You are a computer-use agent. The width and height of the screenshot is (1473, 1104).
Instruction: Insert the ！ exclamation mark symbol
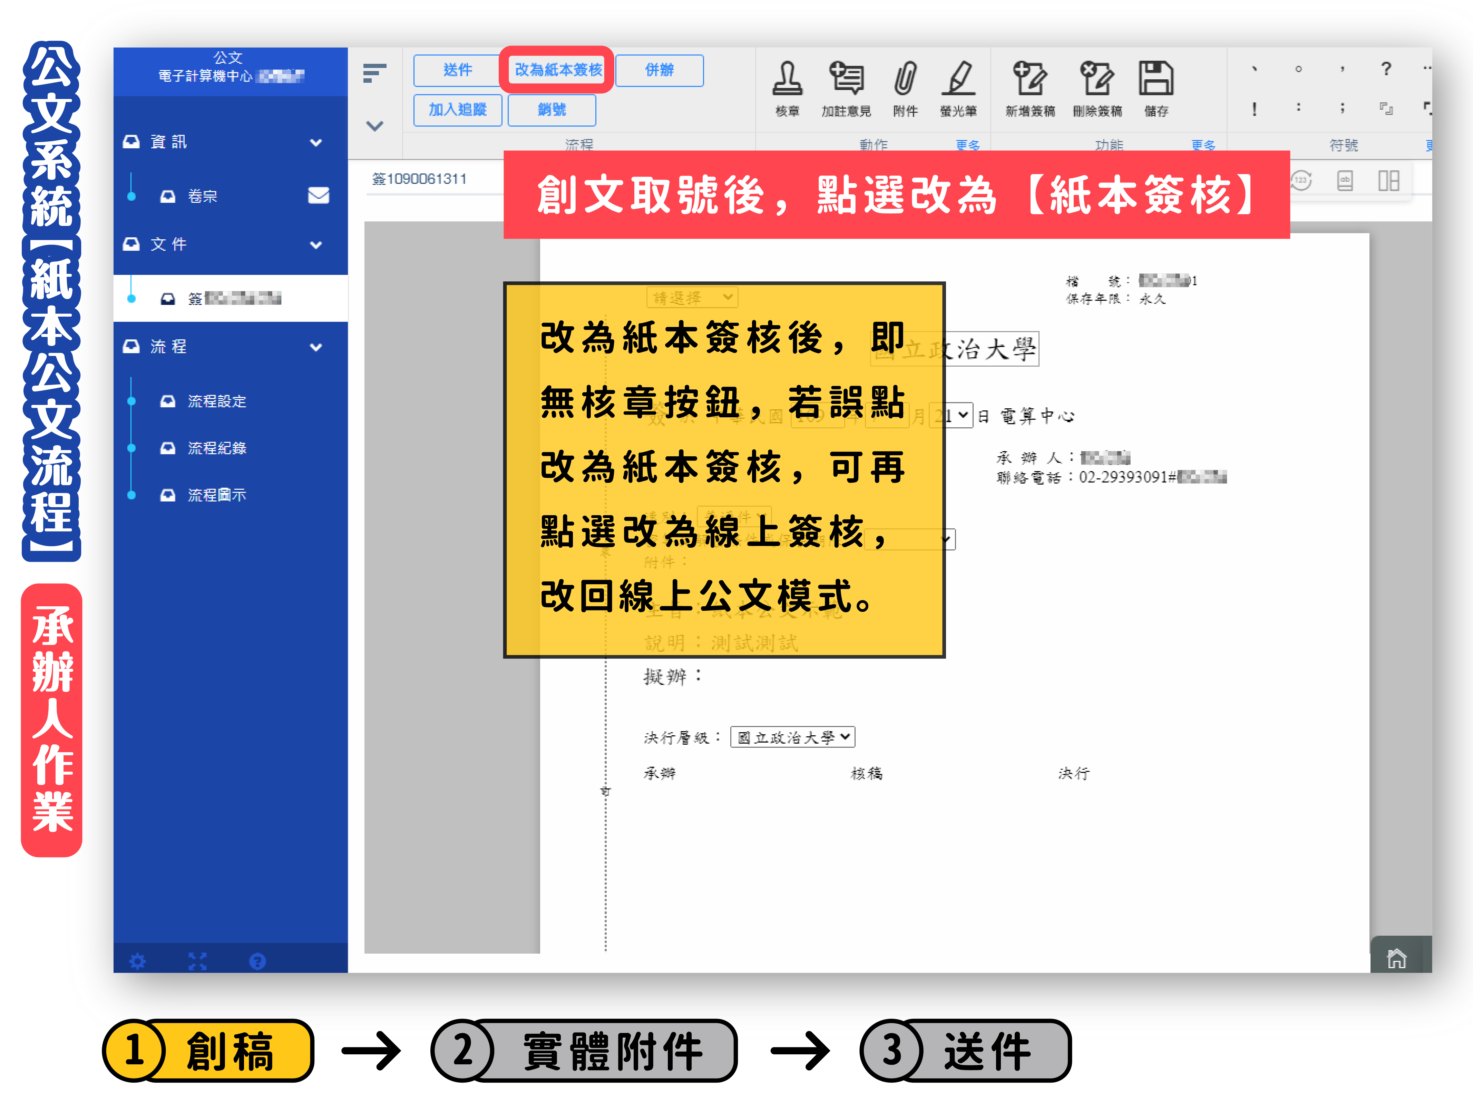(x=1255, y=109)
